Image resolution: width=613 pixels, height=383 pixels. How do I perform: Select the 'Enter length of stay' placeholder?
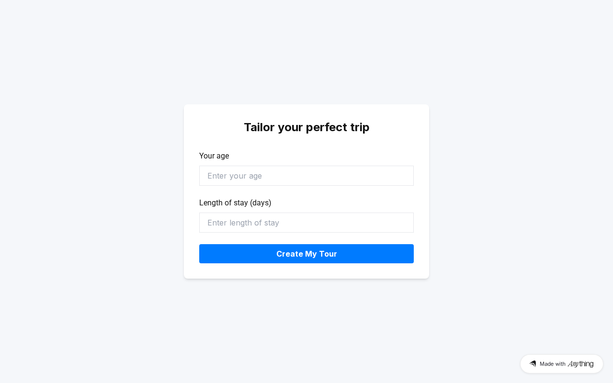tap(243, 223)
